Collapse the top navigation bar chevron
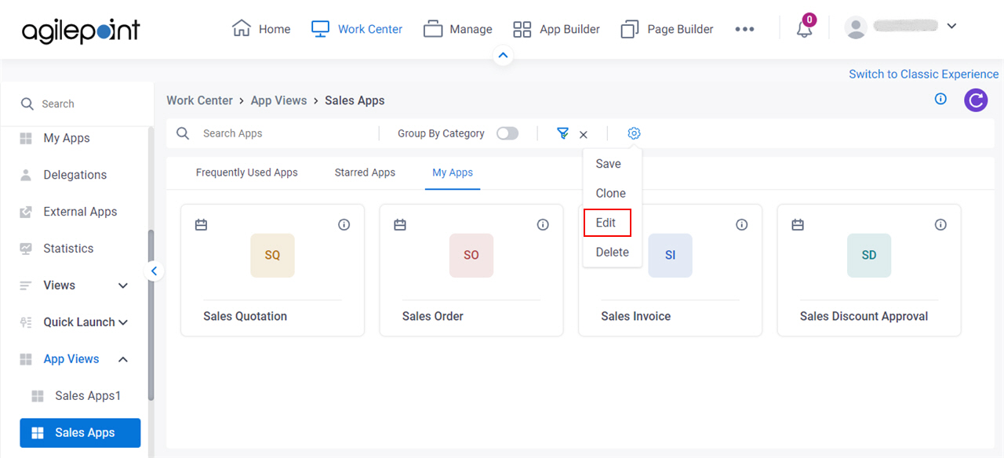1004x458 pixels. pyautogui.click(x=504, y=56)
